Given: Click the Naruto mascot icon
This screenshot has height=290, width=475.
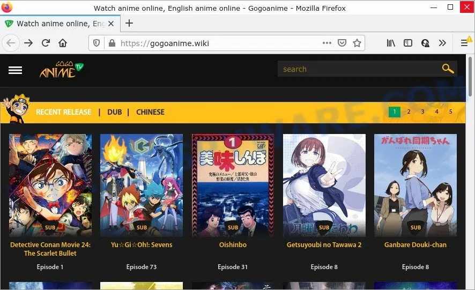Looking at the screenshot, I should [x=17, y=108].
